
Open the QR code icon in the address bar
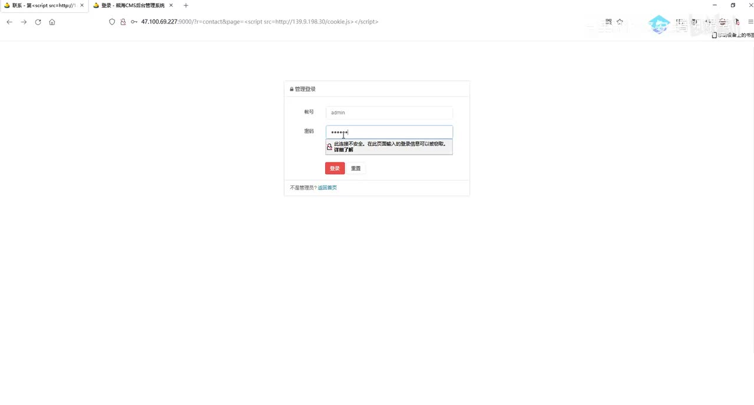click(x=609, y=22)
